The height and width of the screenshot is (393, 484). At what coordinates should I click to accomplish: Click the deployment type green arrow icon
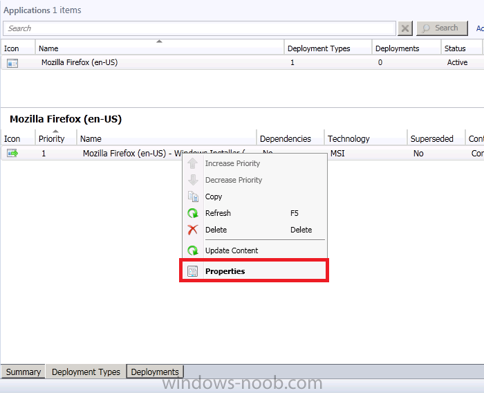click(x=12, y=153)
